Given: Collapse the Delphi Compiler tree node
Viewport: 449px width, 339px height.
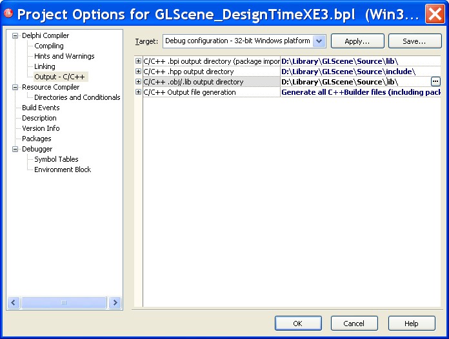Looking at the screenshot, I should tap(15, 35).
